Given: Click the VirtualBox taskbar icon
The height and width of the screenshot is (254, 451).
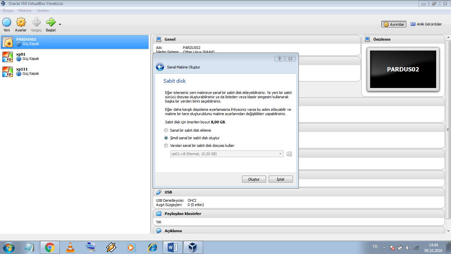Looking at the screenshot, I should point(193,247).
